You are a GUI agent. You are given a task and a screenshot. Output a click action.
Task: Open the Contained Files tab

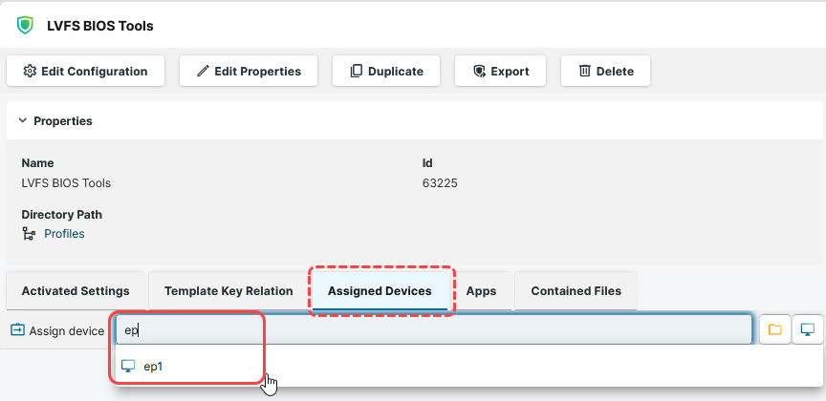(x=576, y=291)
